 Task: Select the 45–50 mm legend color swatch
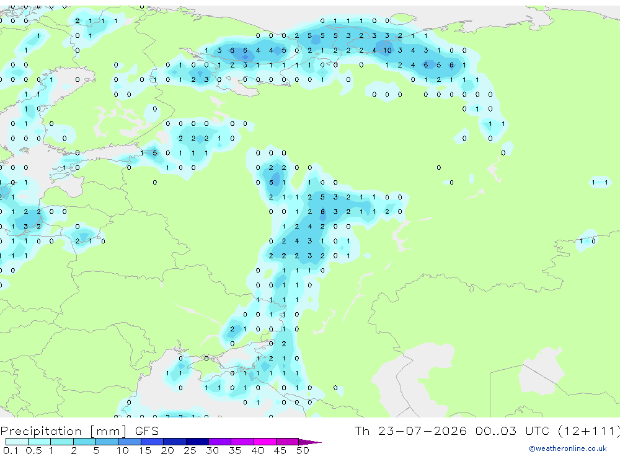(x=288, y=442)
